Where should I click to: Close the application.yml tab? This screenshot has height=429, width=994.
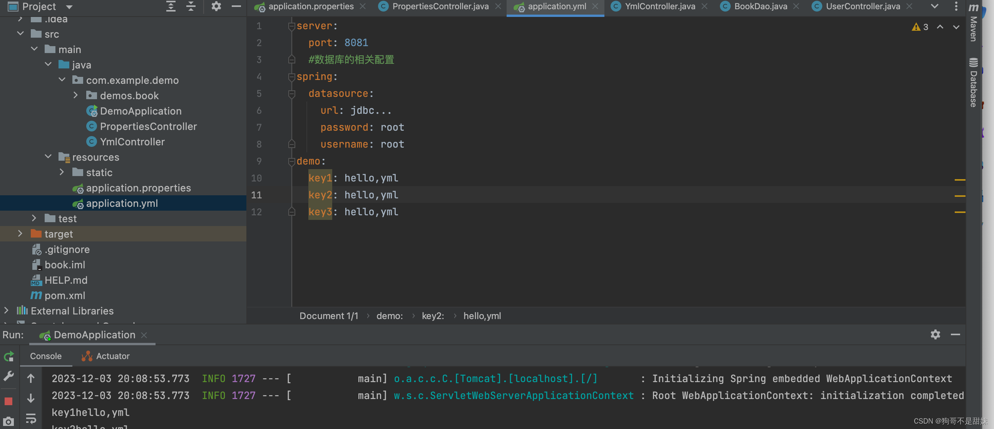pos(596,7)
